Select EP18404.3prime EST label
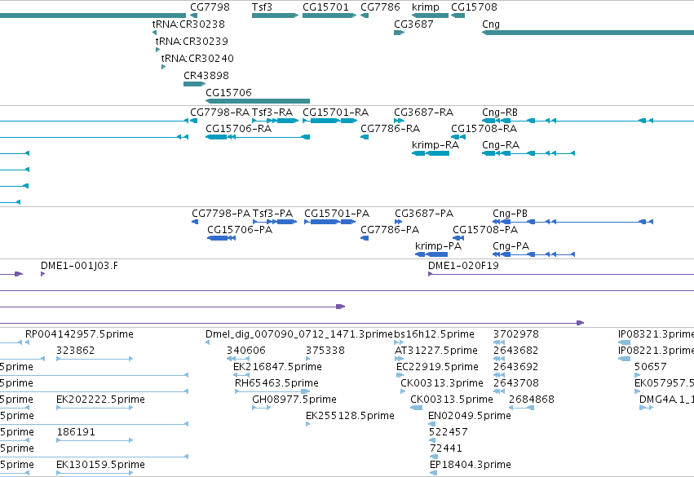694x477 pixels. (470, 465)
